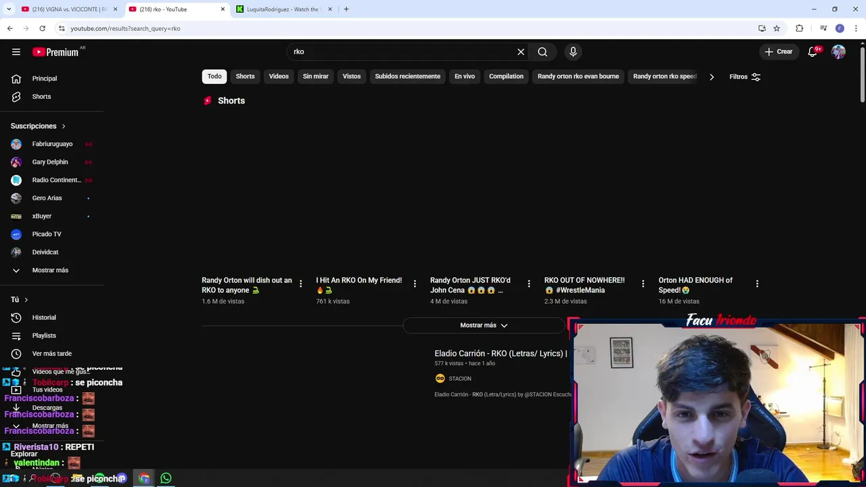Select the En vivo filter chip

pyautogui.click(x=465, y=76)
